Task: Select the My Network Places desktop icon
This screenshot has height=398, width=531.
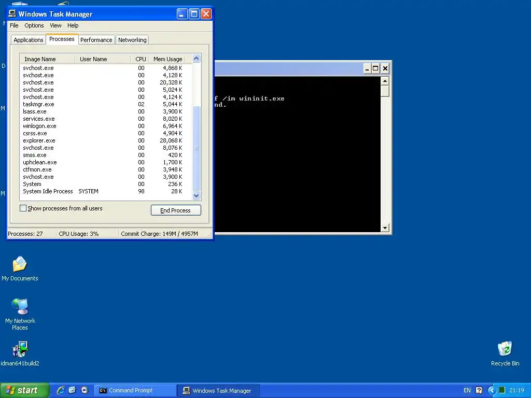Action: (x=20, y=315)
